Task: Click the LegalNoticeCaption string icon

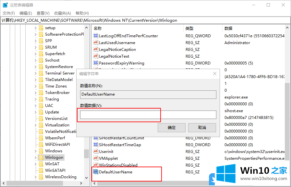Action: [x=96, y=49]
